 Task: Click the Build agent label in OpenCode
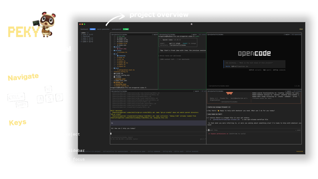coord(228,66)
